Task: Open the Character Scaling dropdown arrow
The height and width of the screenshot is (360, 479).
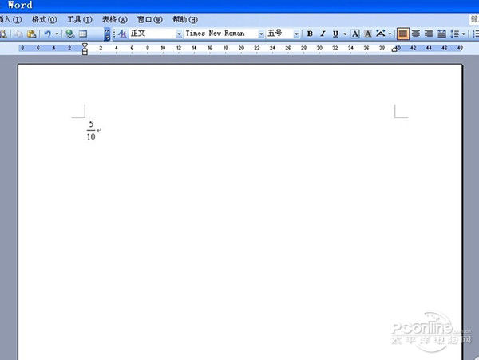Action: pos(390,34)
